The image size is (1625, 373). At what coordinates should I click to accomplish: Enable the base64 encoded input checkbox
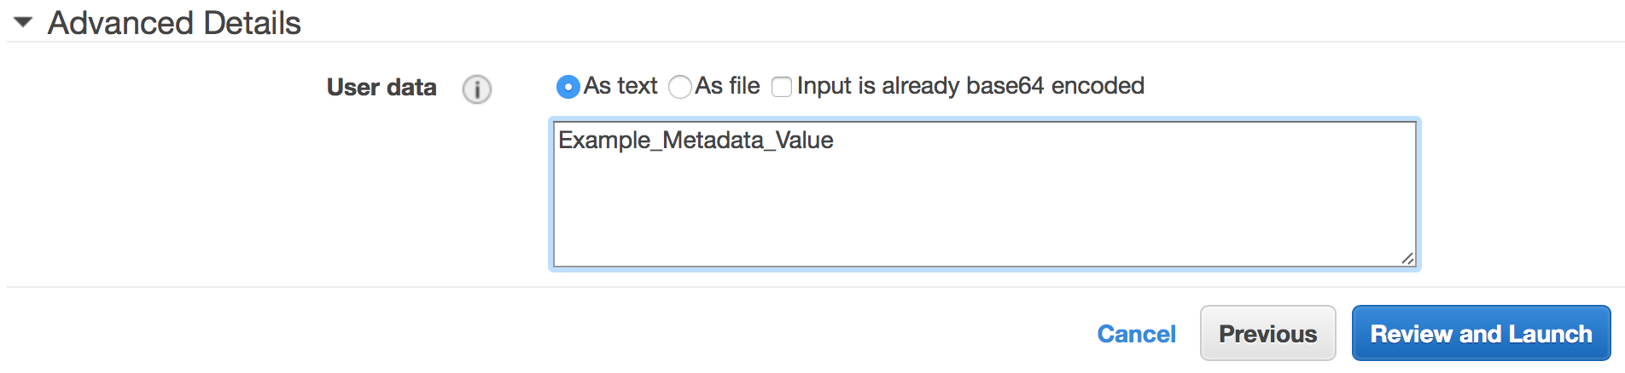pos(782,87)
